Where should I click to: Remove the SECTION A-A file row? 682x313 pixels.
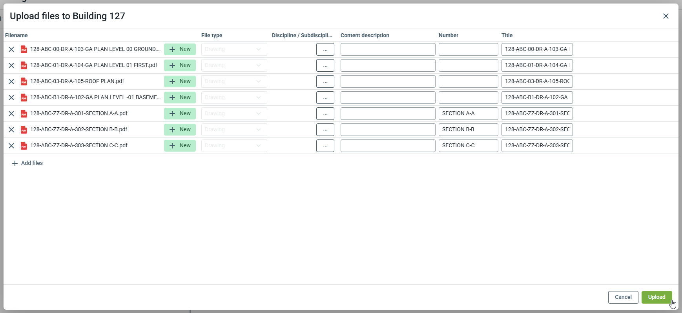click(11, 114)
